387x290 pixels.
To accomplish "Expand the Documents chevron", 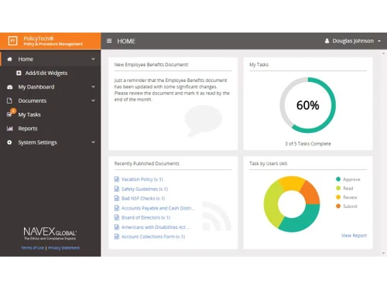I will (93, 101).
